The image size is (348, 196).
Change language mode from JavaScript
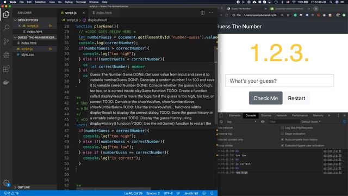tap(191, 193)
